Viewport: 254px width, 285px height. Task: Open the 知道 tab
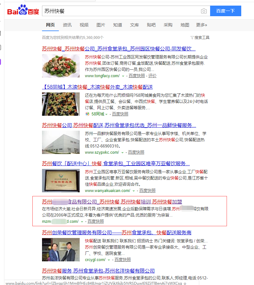118,25
